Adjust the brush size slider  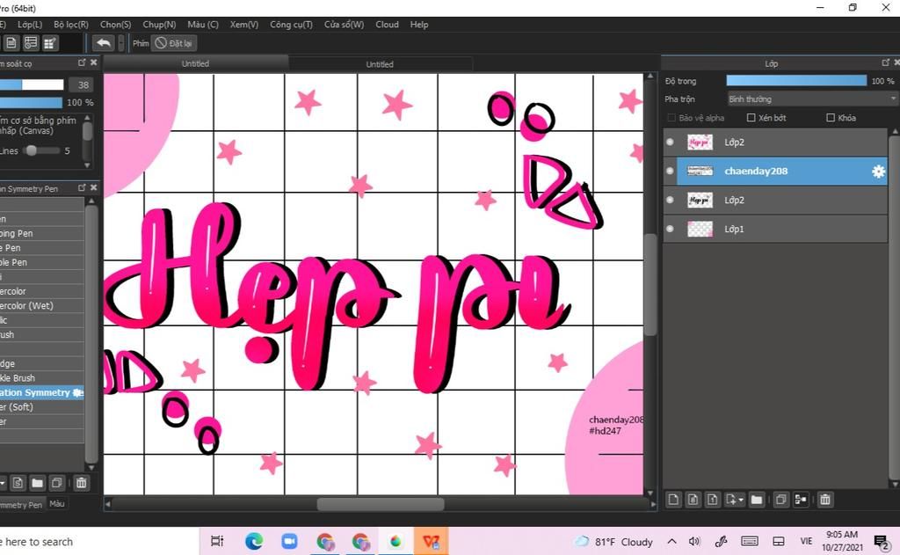point(32,85)
